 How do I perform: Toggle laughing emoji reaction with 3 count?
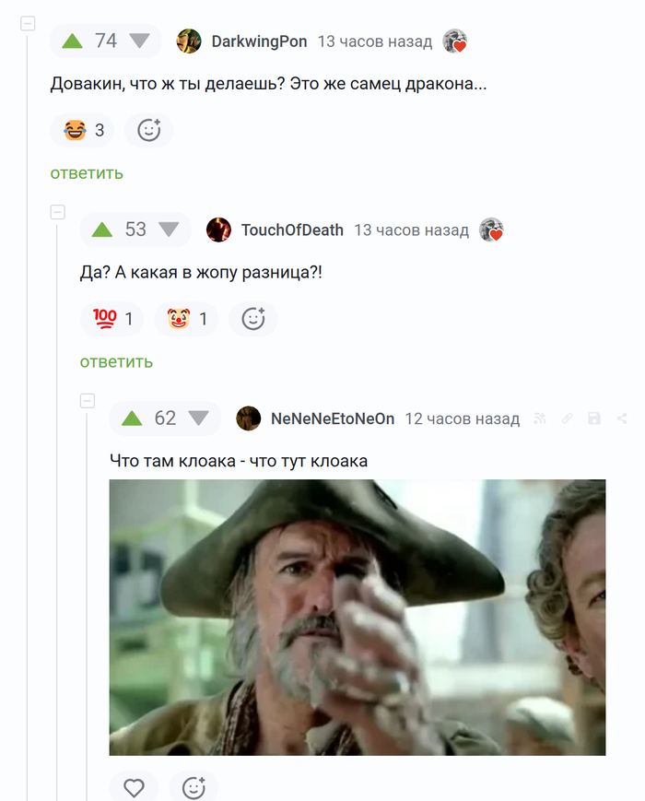(x=82, y=130)
